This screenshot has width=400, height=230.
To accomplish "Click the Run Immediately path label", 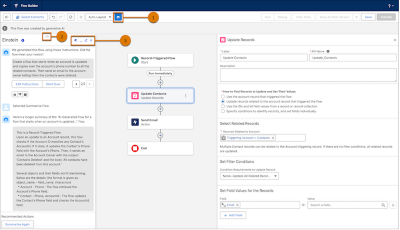I will 160,74.
